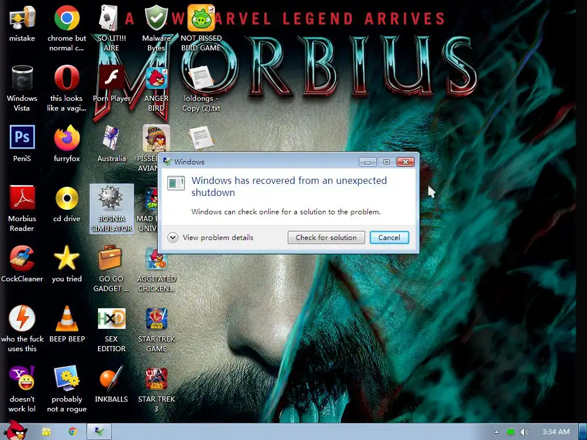The width and height of the screenshot is (587, 440).
Task: Open the pinned Explorer taskbar icon
Action: pyautogui.click(x=46, y=432)
